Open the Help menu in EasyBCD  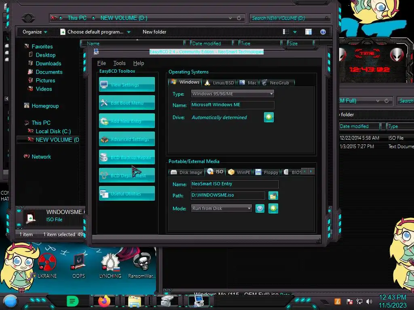click(x=139, y=63)
